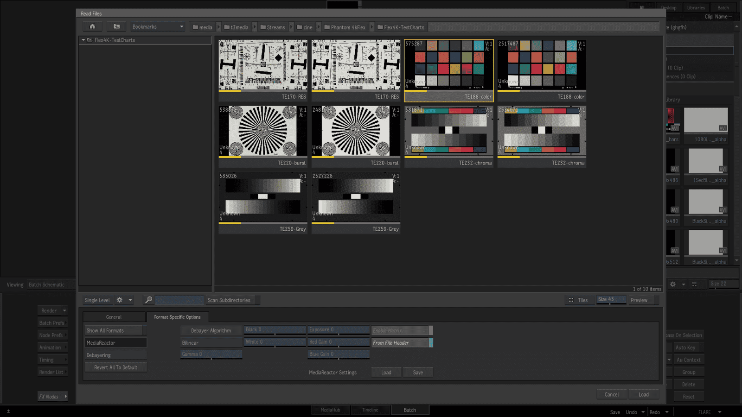Screen dimensions: 742x417
Task: Collapse the Flex4K-TestCharts tree folder
Action: pyautogui.click(x=83, y=40)
